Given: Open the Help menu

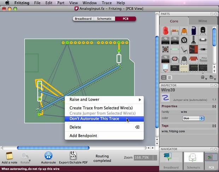Looking at the screenshot, I should 121,3.
